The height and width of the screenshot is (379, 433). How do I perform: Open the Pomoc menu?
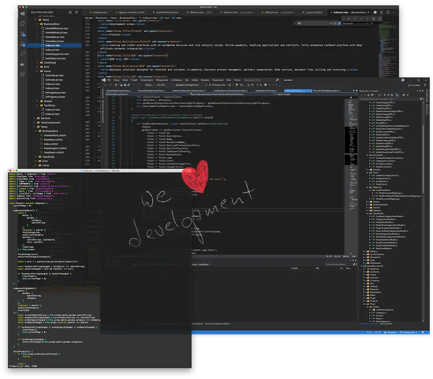coord(238,80)
